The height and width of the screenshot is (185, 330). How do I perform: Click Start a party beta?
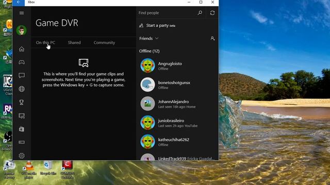point(160,25)
